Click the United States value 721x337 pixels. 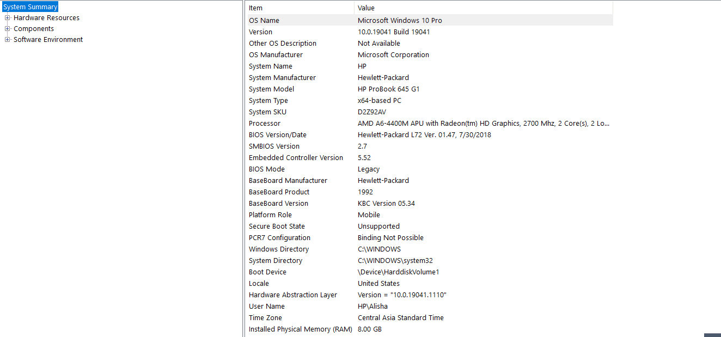[378, 283]
